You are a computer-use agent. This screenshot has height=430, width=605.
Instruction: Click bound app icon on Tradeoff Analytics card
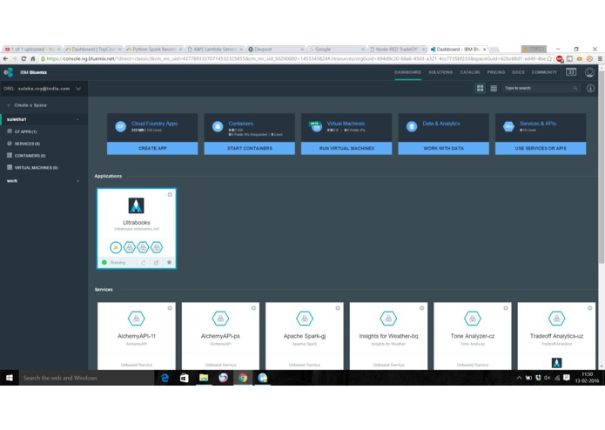(x=556, y=363)
